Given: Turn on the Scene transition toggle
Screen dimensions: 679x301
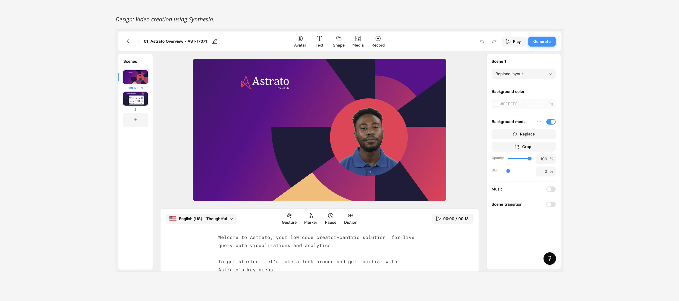Looking at the screenshot, I should [551, 204].
